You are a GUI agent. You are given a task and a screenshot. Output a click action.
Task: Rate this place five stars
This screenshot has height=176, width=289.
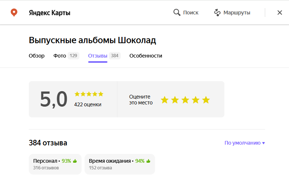[206, 100]
